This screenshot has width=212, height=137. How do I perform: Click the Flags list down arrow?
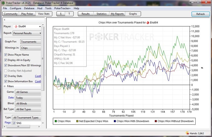click(x=43, y=123)
